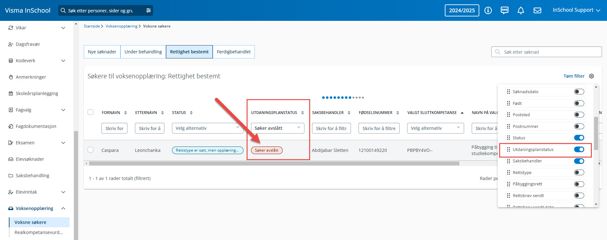Disable Saksbehandler column toggle
The width and height of the screenshot is (607, 240).
(x=579, y=161)
